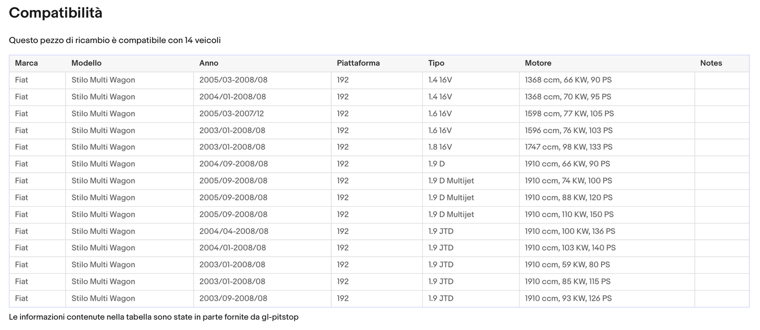
Task: Click the Marca column header
Action: pyautogui.click(x=26, y=63)
